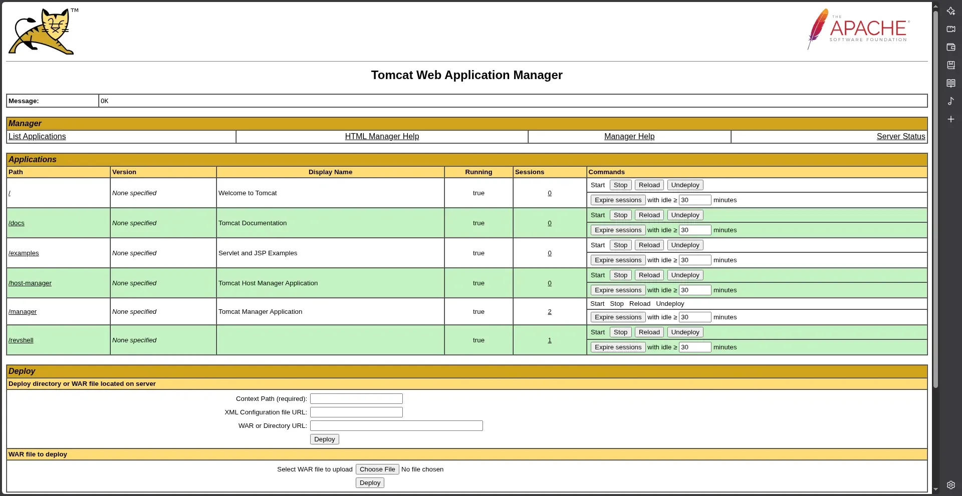The image size is (962, 496).
Task: Click the Tomcat cat logo
Action: point(43,31)
